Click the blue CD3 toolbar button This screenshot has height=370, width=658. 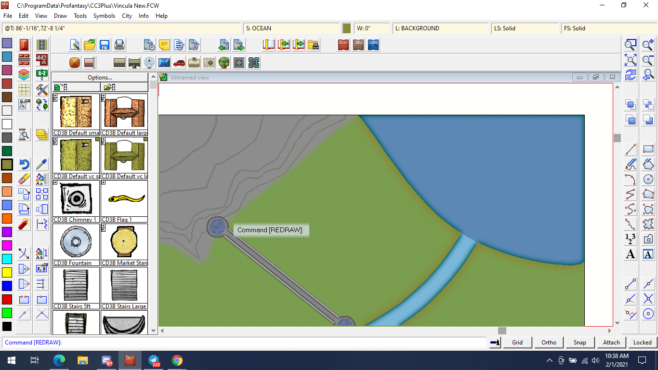point(373,45)
